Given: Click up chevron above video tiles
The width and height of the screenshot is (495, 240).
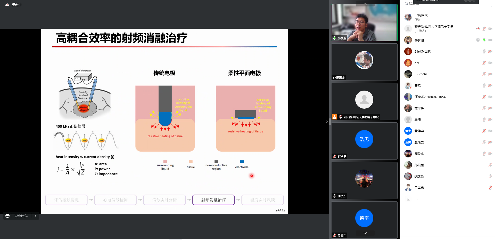Looking at the screenshot, I should 365,4.
